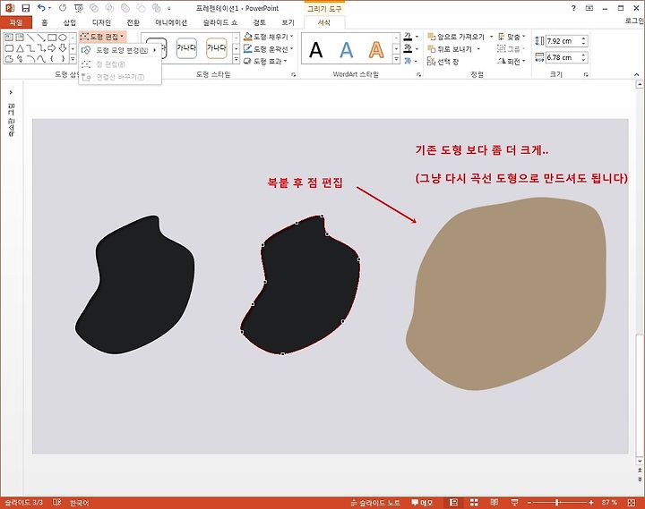
Task: Start Slide Show from status bar
Action: (514, 503)
